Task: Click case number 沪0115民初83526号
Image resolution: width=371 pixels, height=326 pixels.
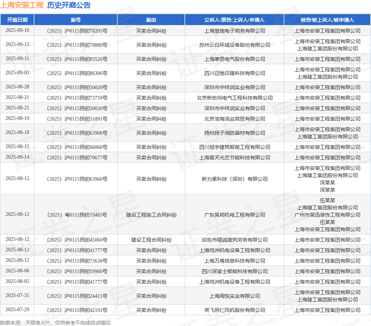Action: pyautogui.click(x=77, y=59)
